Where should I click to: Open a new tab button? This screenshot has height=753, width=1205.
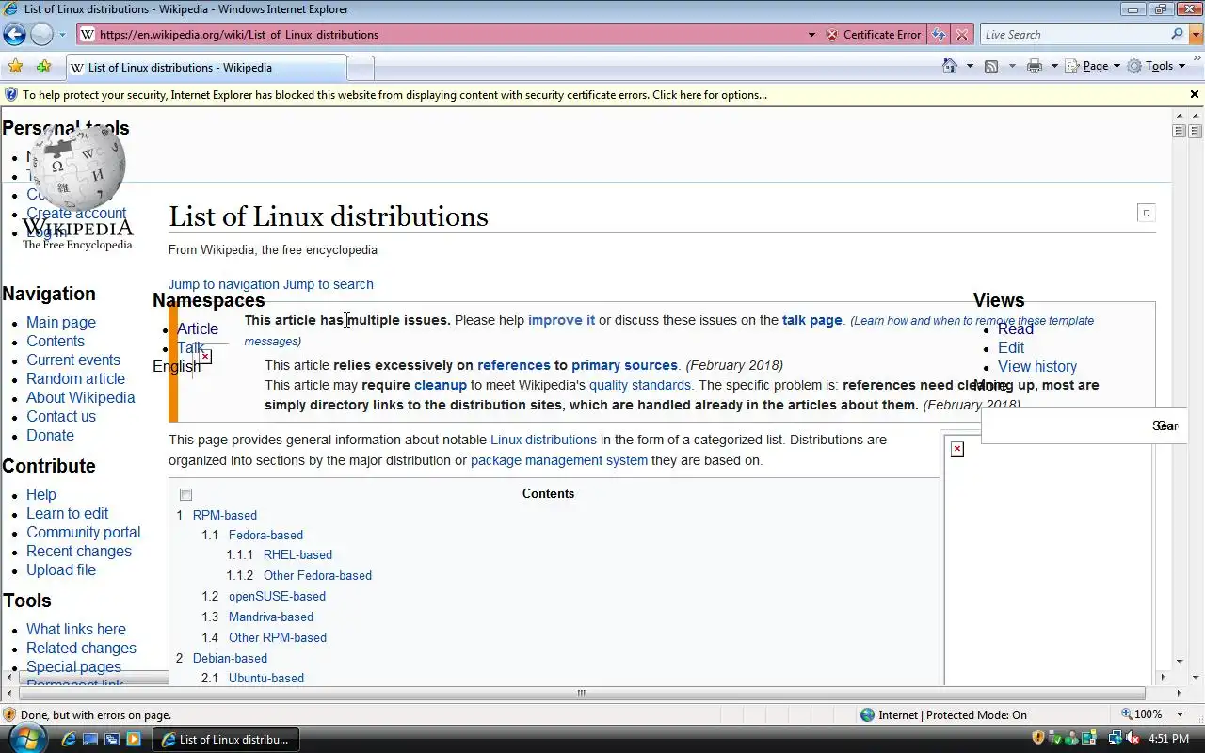pyautogui.click(x=361, y=68)
